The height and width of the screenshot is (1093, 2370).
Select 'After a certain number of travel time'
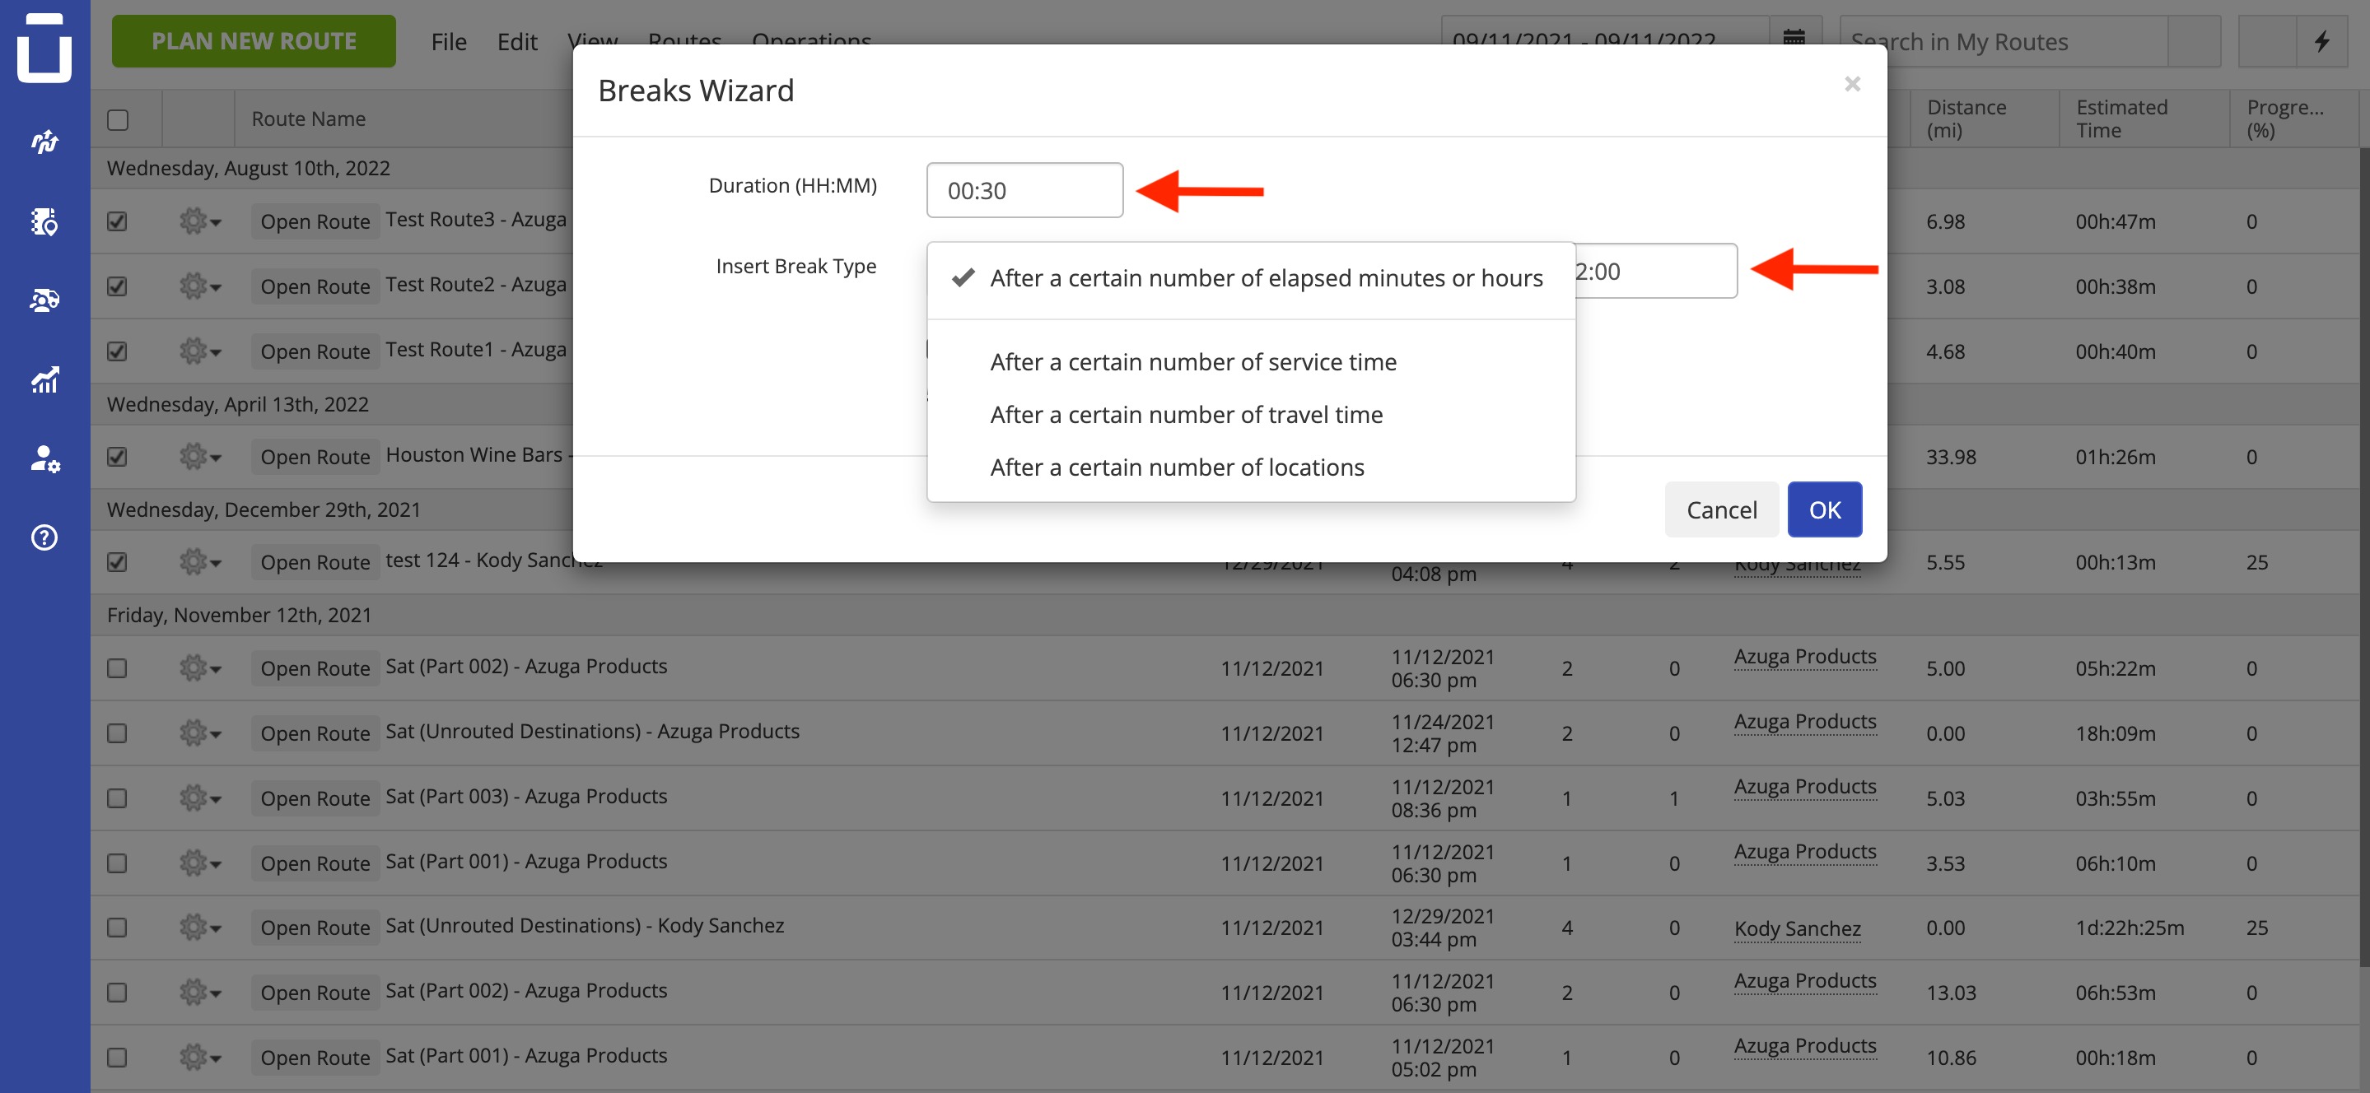pyautogui.click(x=1251, y=415)
